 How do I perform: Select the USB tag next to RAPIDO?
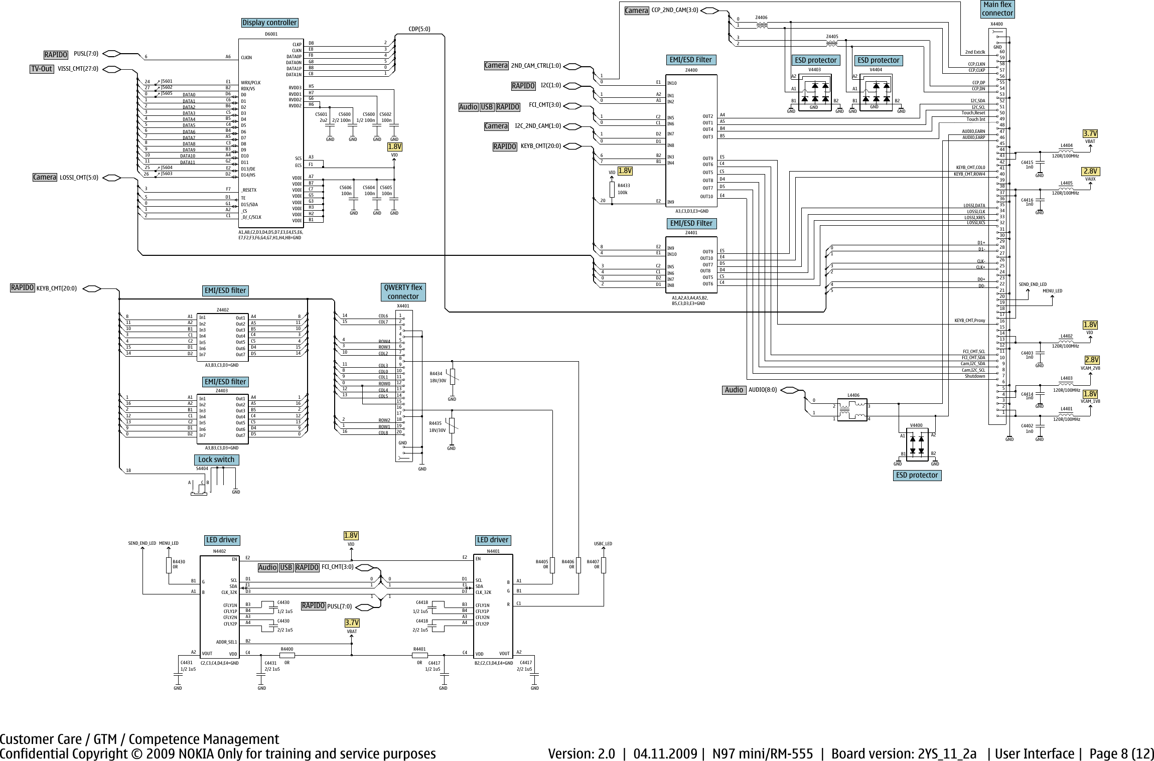tap(487, 107)
